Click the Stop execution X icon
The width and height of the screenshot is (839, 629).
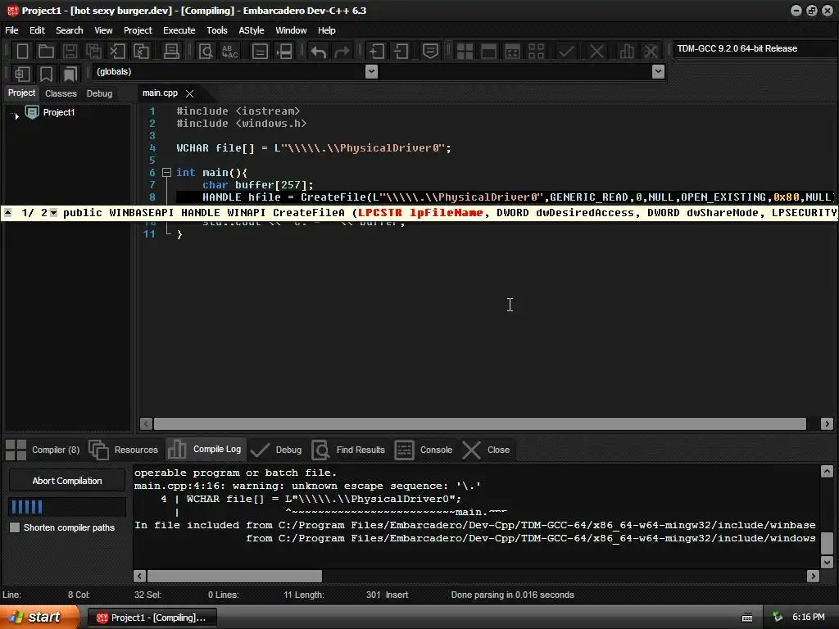pyautogui.click(x=596, y=52)
